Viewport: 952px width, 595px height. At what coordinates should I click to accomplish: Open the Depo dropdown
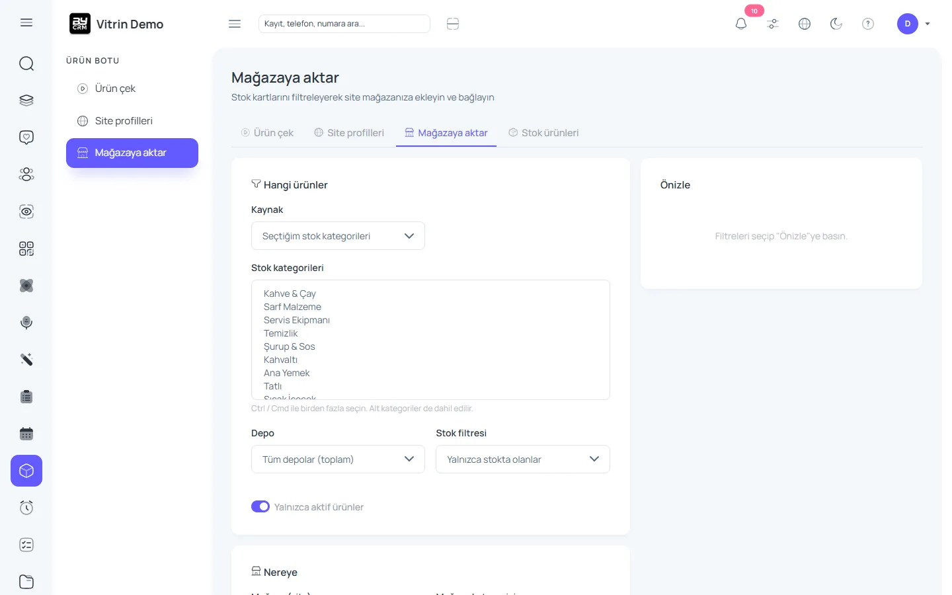pyautogui.click(x=338, y=459)
